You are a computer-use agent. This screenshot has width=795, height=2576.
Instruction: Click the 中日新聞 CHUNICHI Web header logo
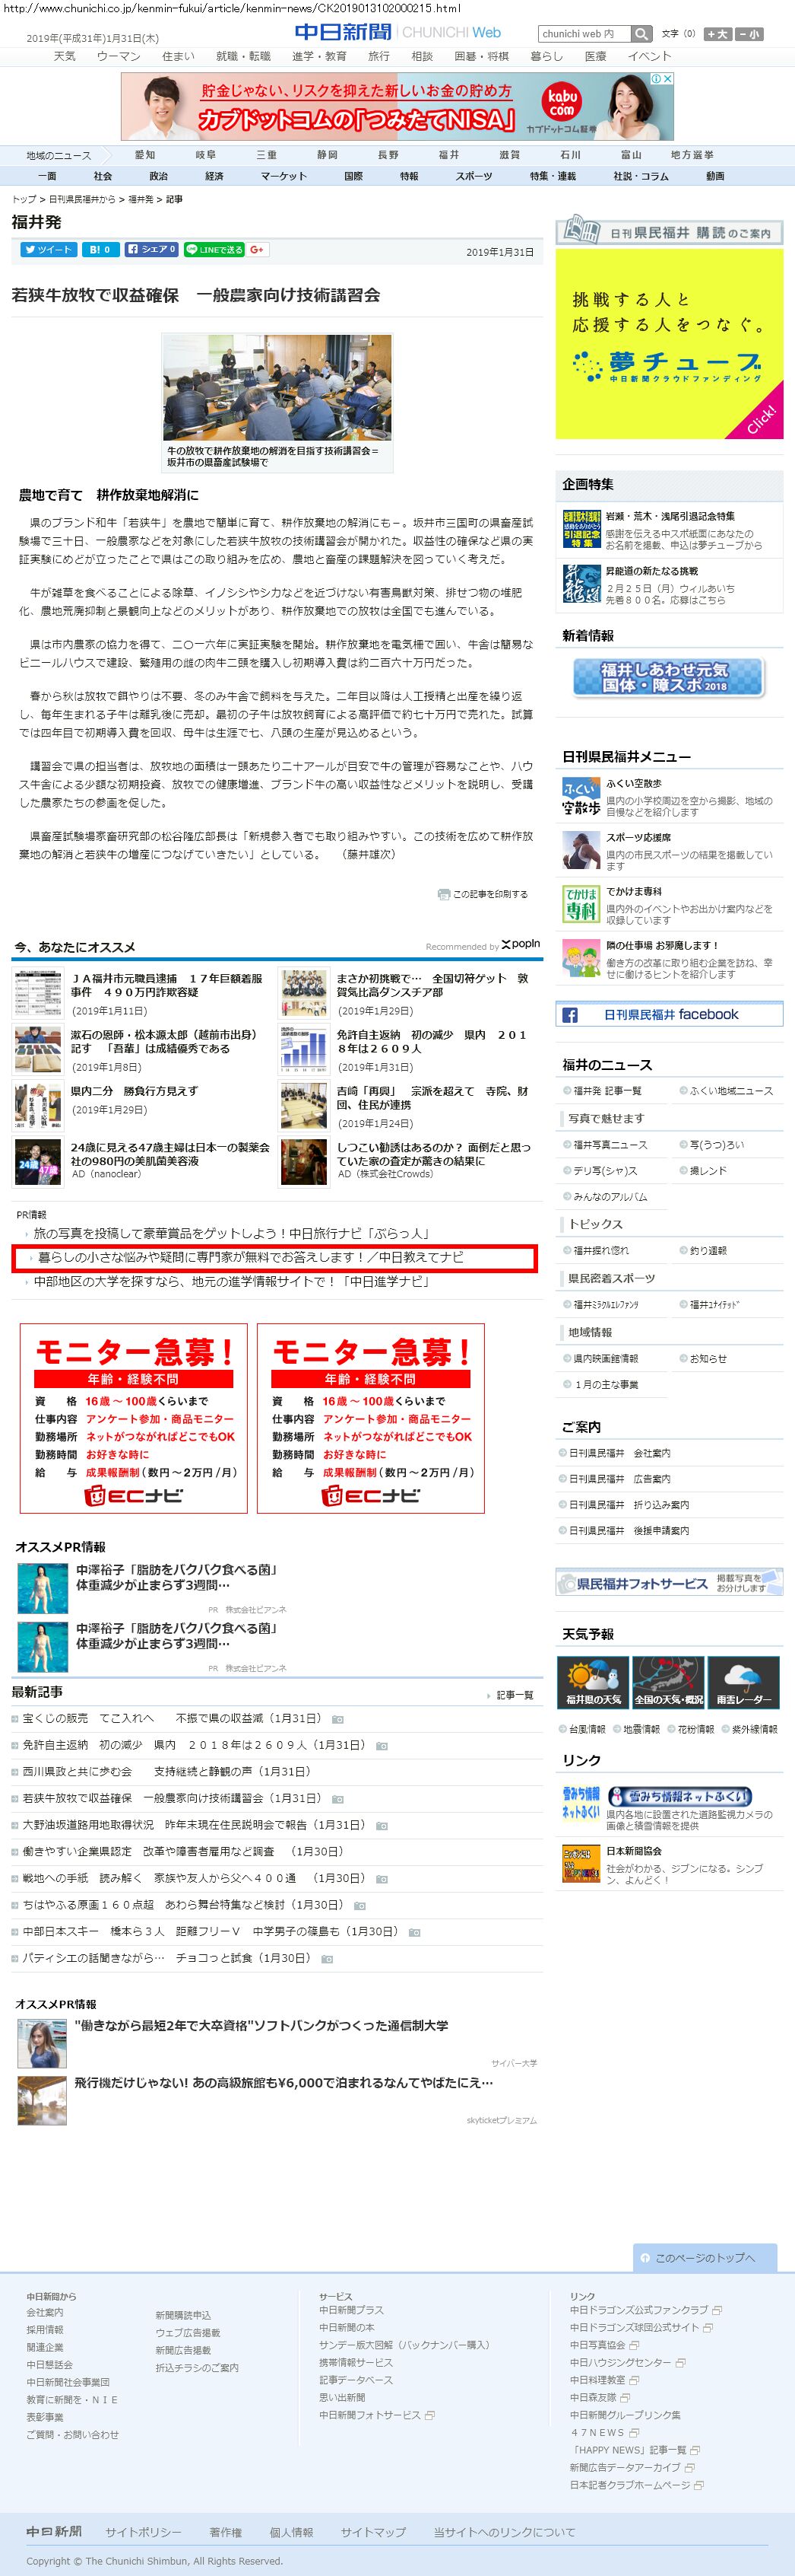(x=397, y=33)
